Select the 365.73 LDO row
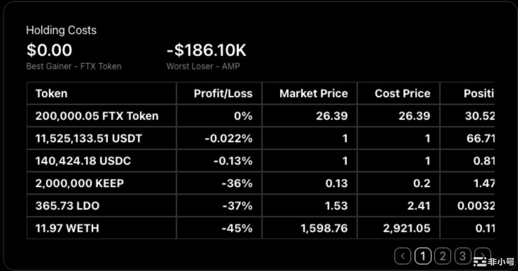Viewport: 518px width, 271px height. (67, 205)
